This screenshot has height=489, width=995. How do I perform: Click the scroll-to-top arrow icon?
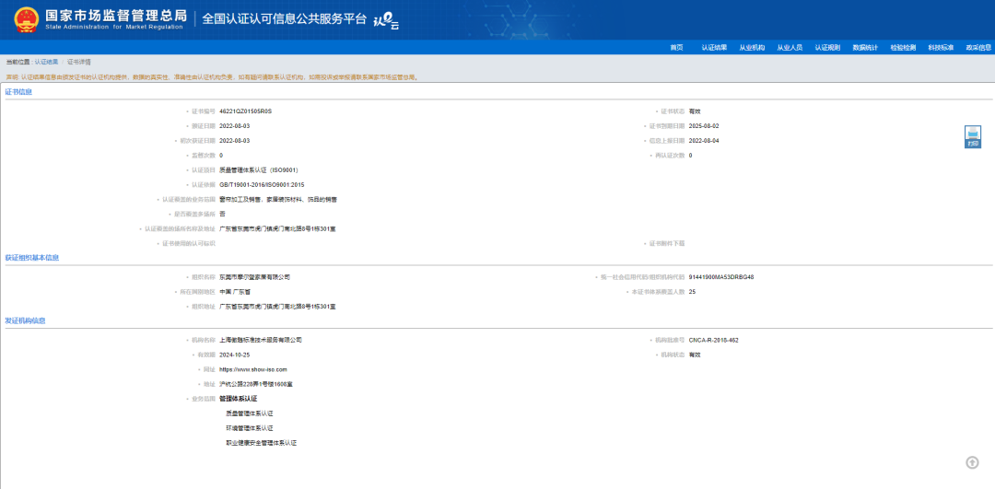pyautogui.click(x=972, y=462)
